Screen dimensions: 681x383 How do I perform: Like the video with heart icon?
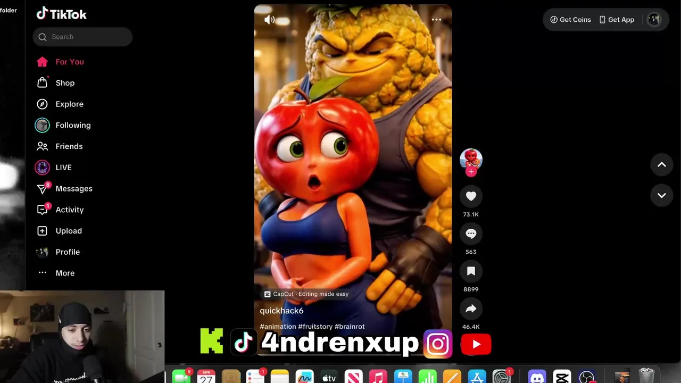click(471, 196)
